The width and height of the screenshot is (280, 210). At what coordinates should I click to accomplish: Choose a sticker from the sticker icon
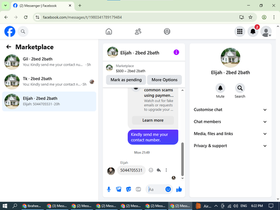point(129,189)
